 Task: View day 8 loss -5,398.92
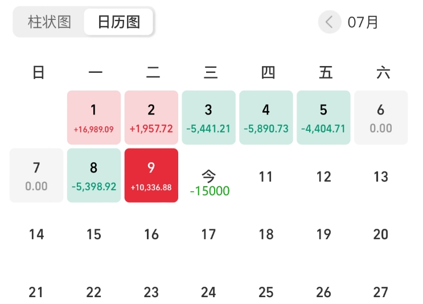(94, 175)
